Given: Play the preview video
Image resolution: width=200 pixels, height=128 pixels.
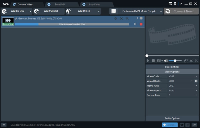Looking at the screenshot, I should [x=148, y=61].
